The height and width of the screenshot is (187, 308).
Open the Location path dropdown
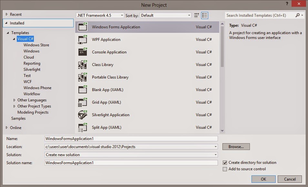[215, 147]
